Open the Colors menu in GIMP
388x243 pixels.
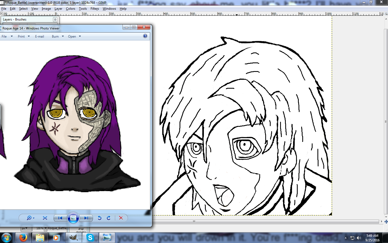point(71,9)
